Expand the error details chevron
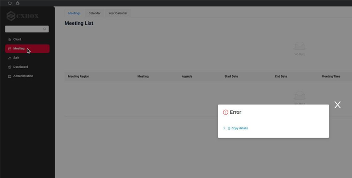The image size is (352, 178). coord(224,128)
